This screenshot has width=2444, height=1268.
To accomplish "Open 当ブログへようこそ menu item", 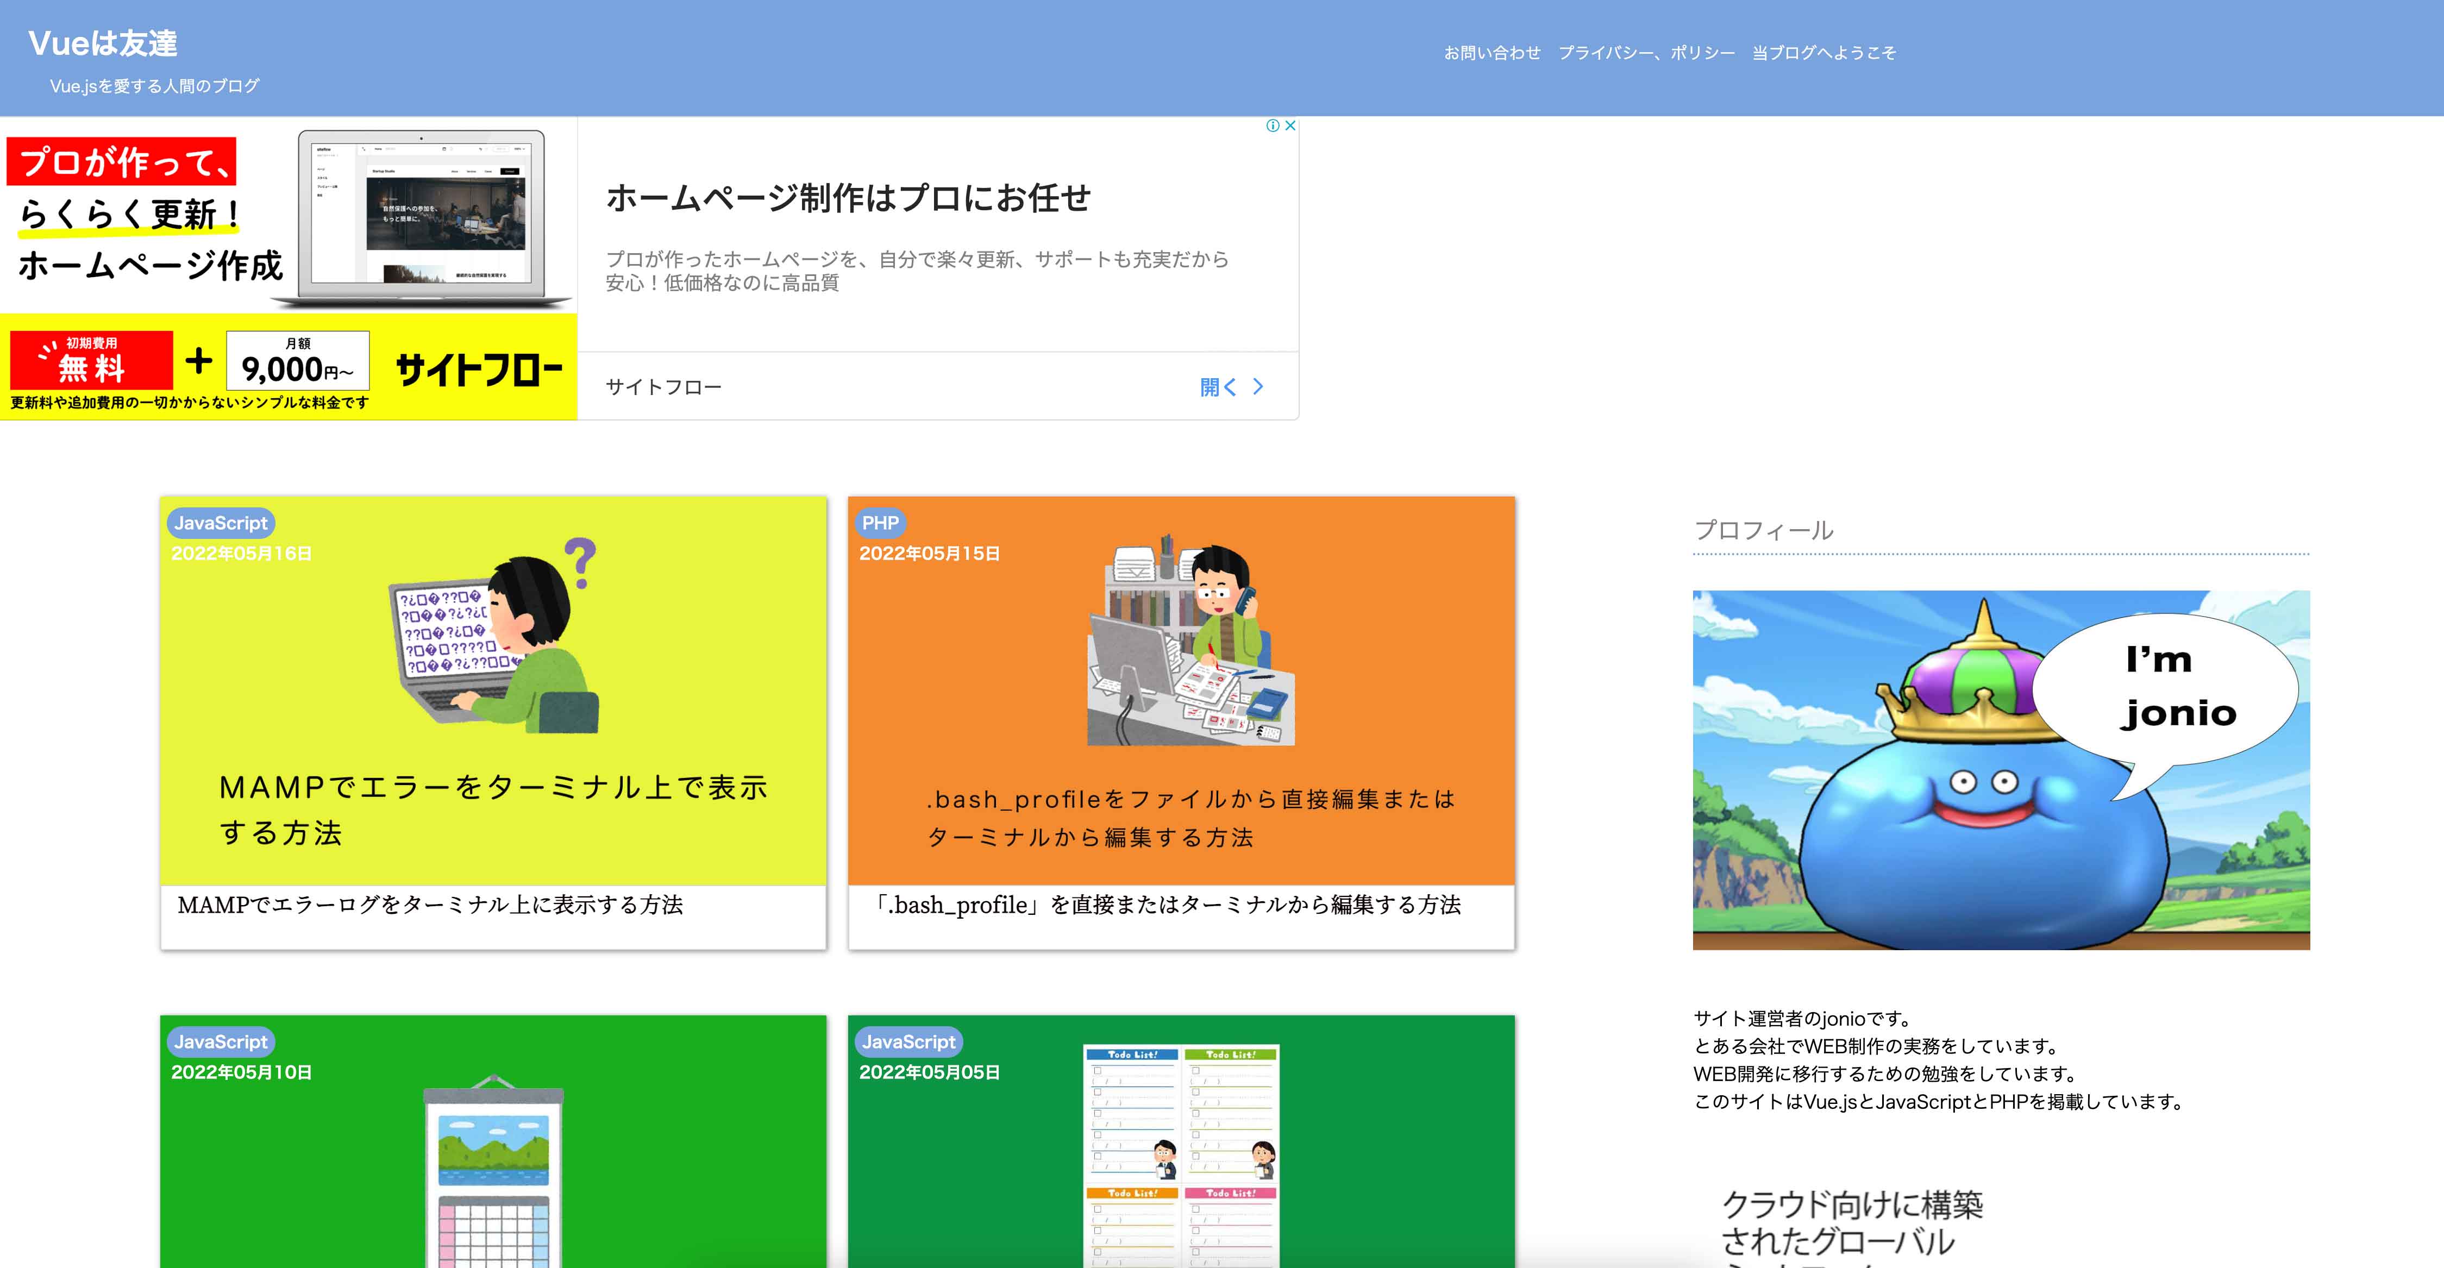I will pos(1823,53).
